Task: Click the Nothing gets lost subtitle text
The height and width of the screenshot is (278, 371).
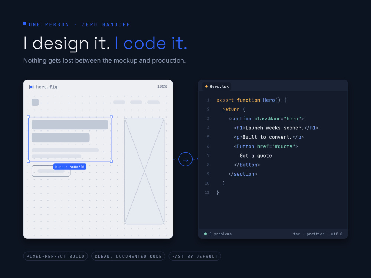Action: pos(104,60)
